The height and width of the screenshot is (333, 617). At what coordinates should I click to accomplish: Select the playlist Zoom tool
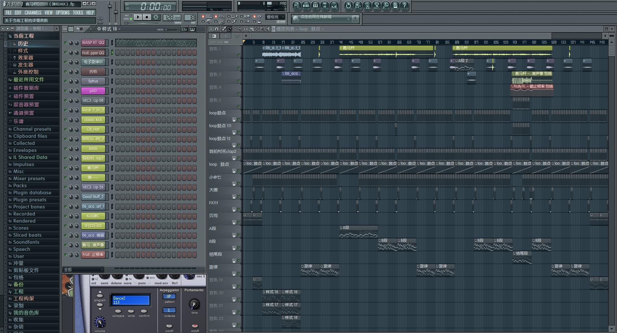point(262,29)
